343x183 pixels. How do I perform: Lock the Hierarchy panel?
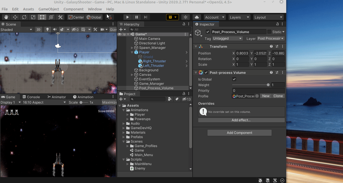pos(184,24)
